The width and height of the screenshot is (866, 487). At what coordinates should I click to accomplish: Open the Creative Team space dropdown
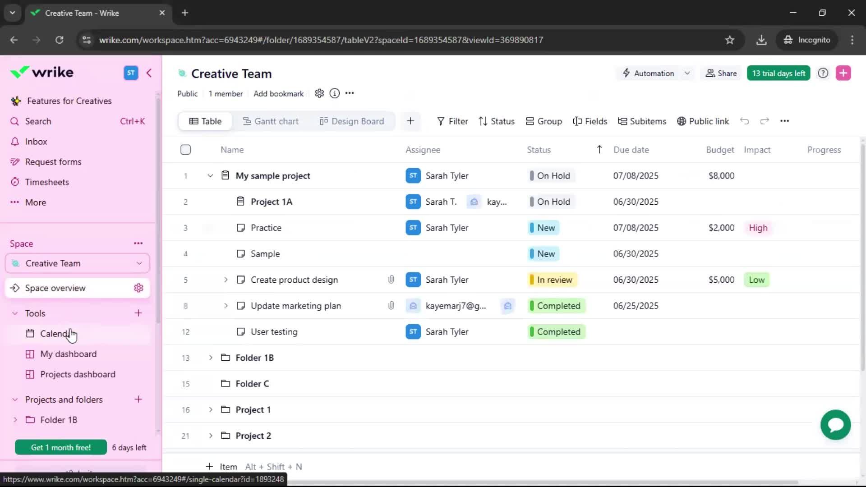click(x=77, y=263)
